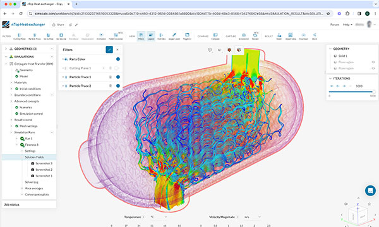Enable the Cutting Plane 1 filter toggle
This screenshot has height=227, width=379.
117,68
